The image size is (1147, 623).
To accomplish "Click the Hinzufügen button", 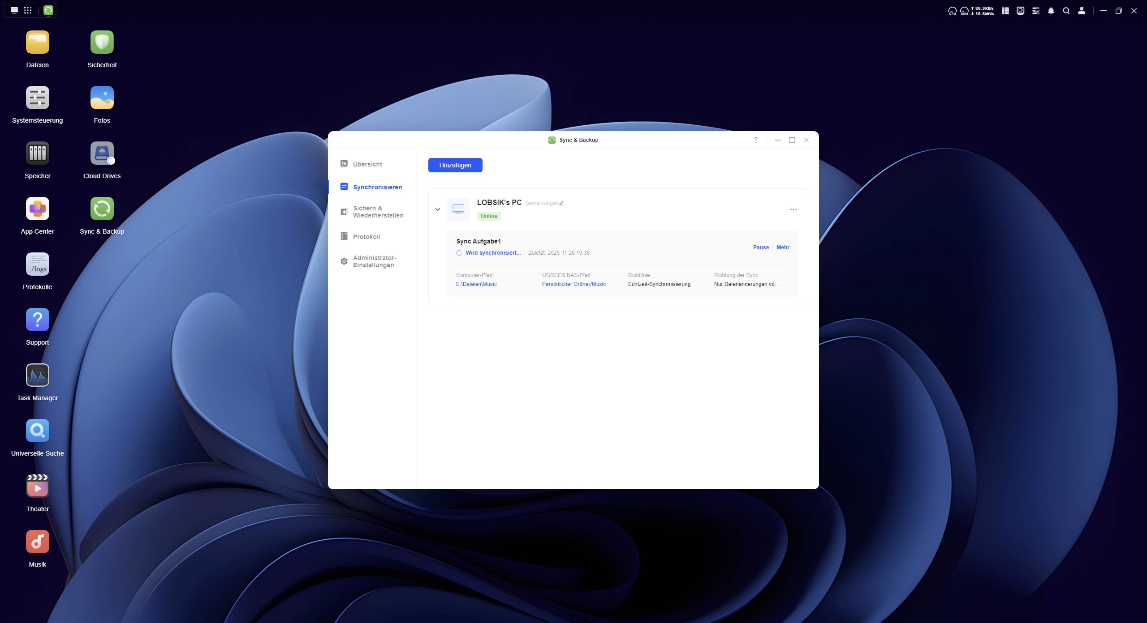I will point(455,165).
